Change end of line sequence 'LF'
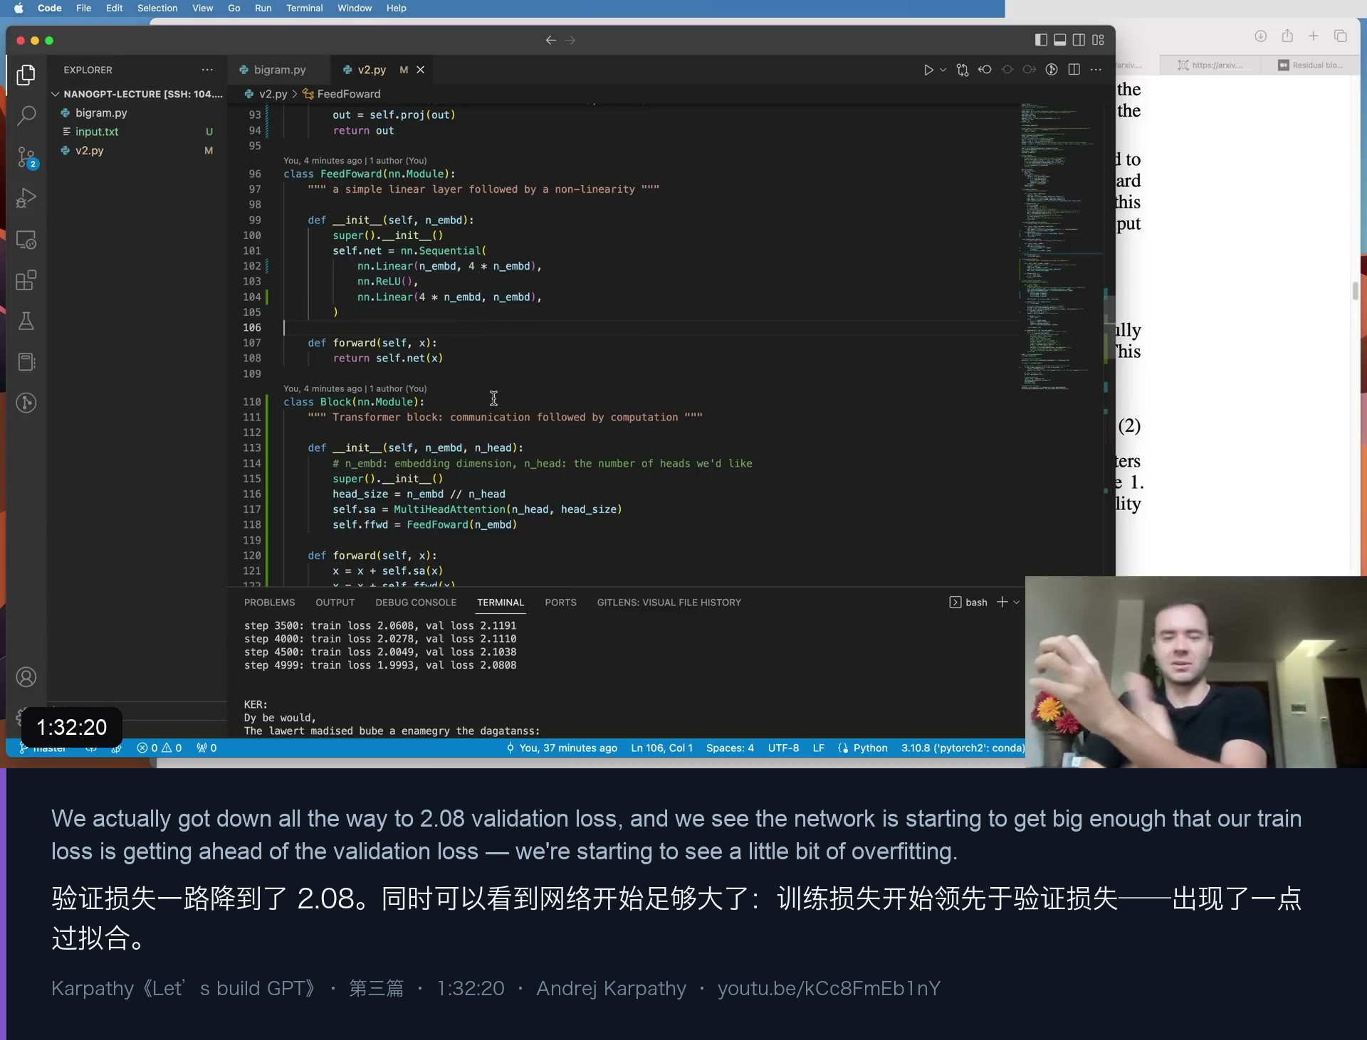 click(819, 748)
